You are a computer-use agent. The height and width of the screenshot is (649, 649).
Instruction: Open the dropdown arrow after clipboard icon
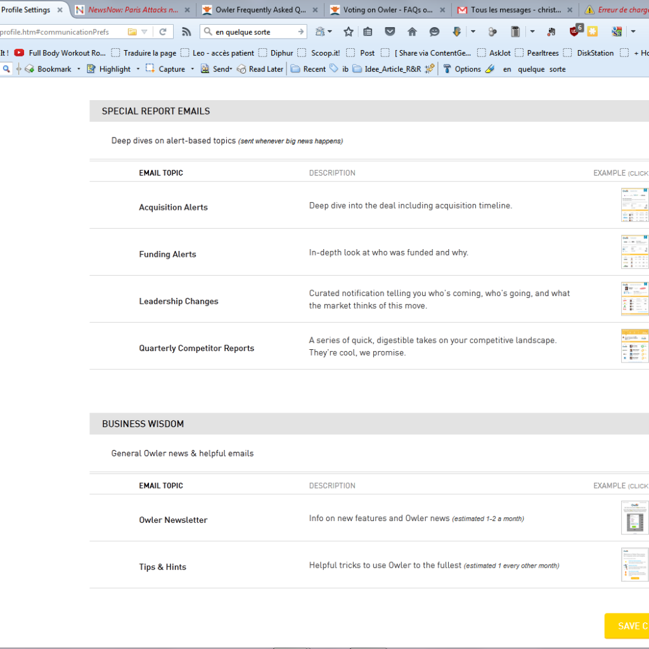(532, 32)
